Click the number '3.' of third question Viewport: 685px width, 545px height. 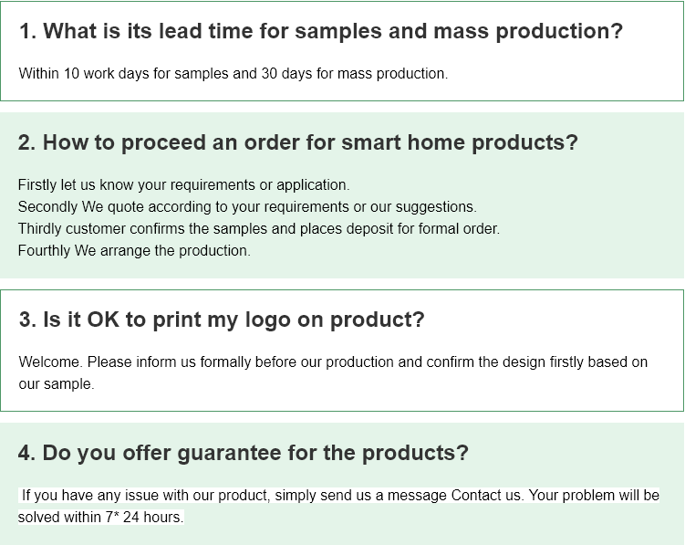27,320
